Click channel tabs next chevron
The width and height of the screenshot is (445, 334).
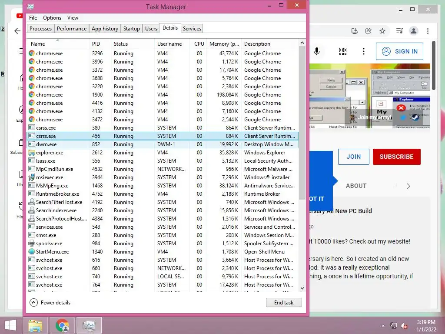(408, 186)
